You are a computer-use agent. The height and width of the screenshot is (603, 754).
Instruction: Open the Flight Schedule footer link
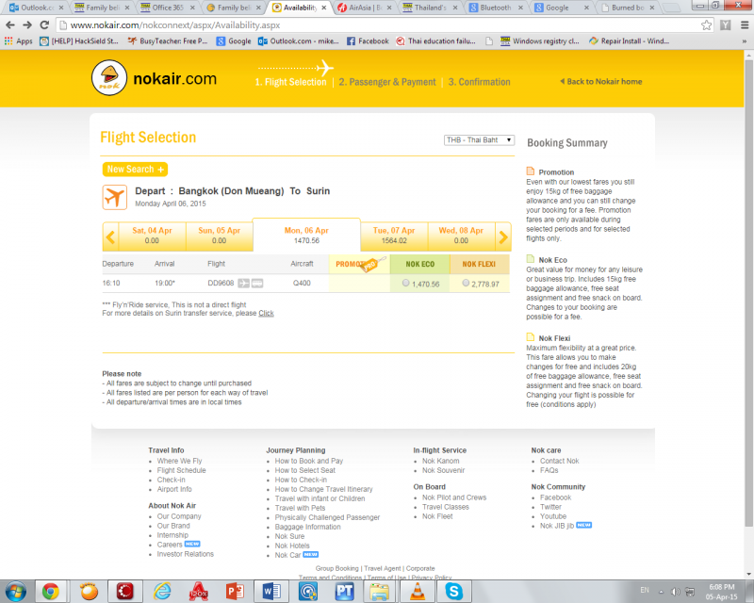181,470
